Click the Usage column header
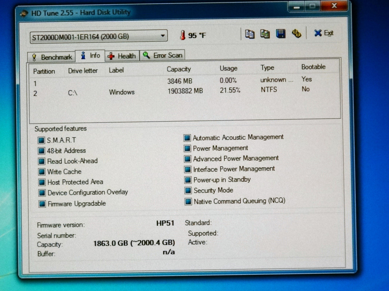389x291 pixels. (229, 68)
